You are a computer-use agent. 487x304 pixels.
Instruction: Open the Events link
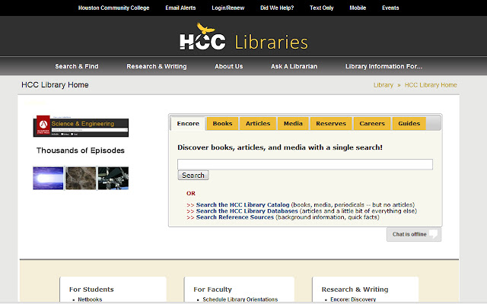[x=390, y=8]
